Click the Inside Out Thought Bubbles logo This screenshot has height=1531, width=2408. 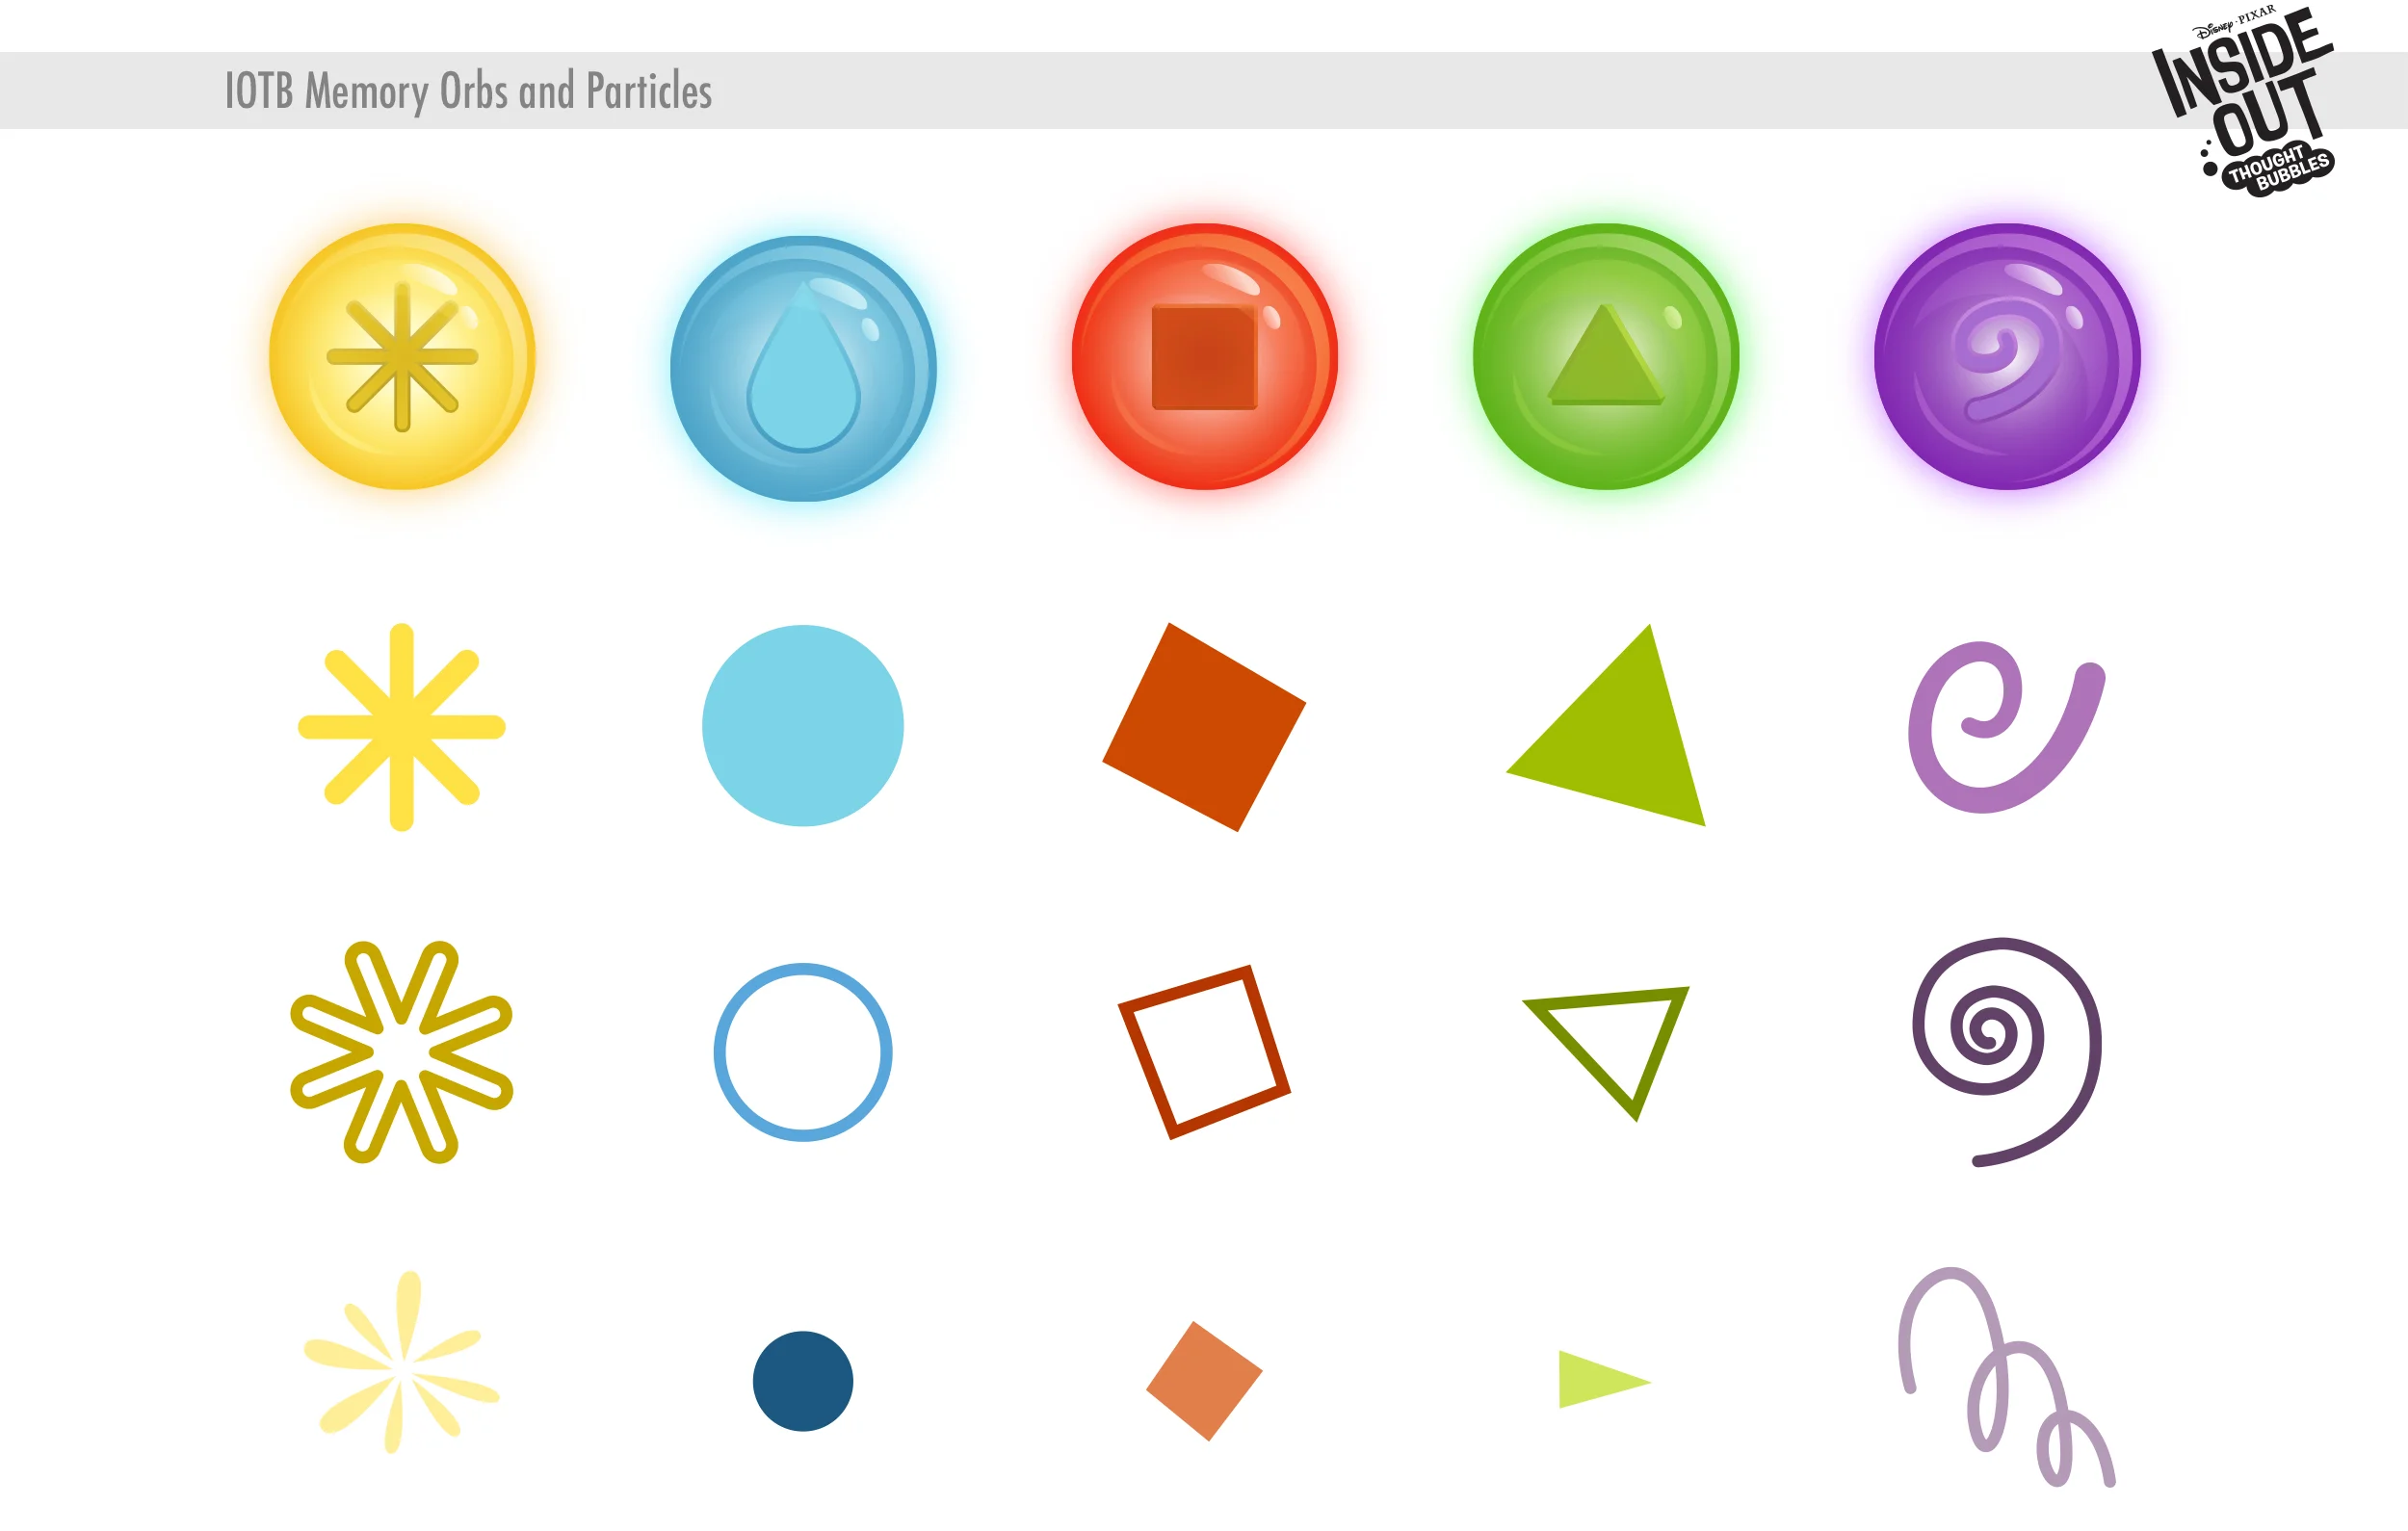click(x=2243, y=102)
